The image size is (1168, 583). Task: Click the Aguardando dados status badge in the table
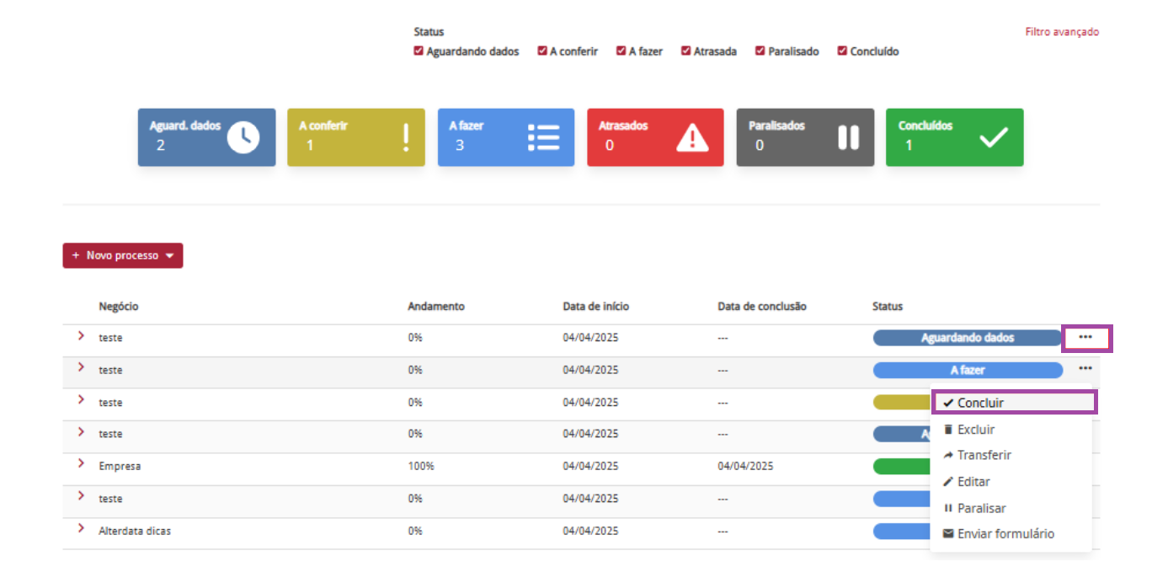pos(968,338)
